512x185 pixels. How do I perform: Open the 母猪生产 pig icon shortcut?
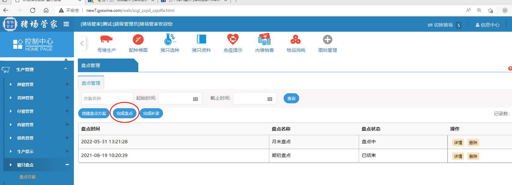(107, 40)
